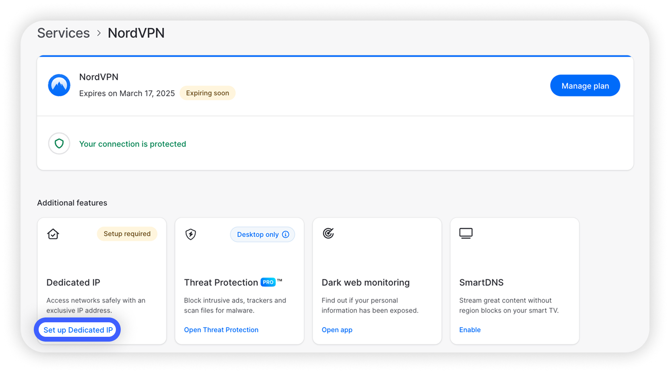Click the Dark web monitoring target icon
Viewport: 670px width, 373px height.
(x=328, y=233)
